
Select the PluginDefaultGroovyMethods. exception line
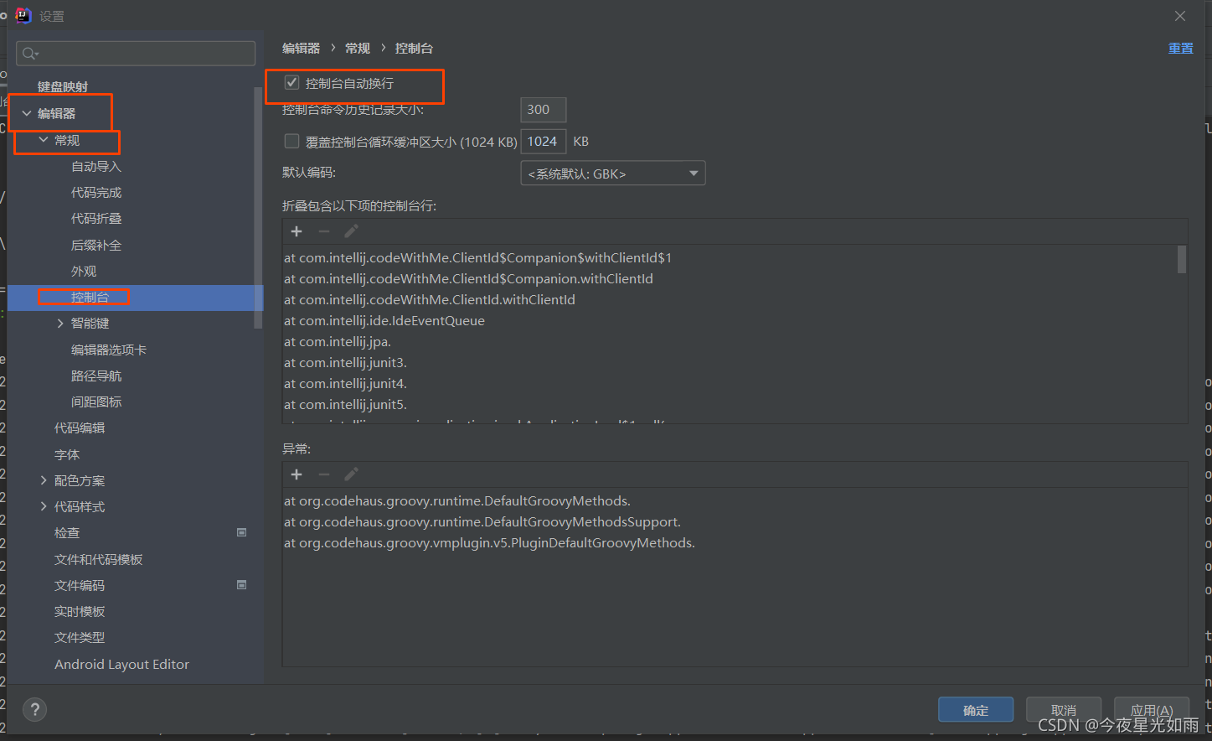click(489, 543)
